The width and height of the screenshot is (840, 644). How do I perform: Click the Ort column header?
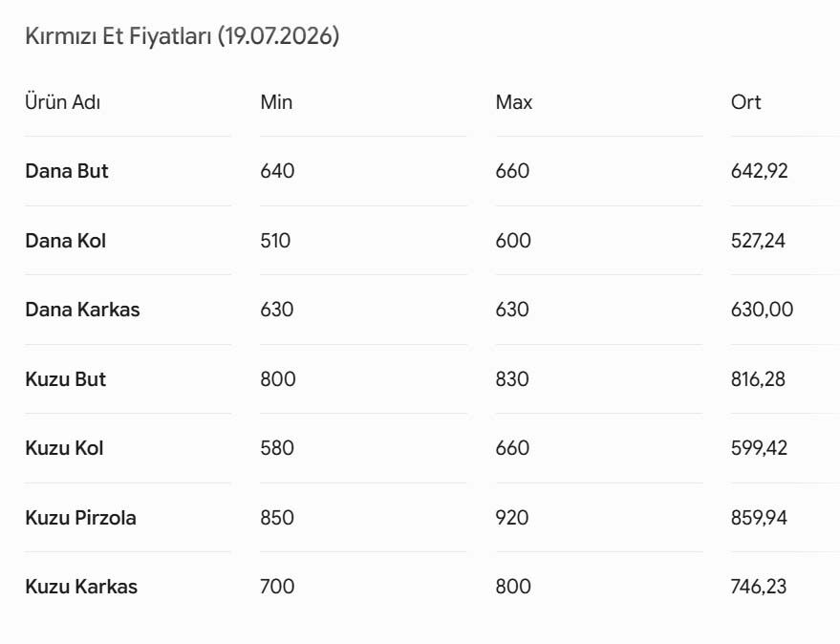745,102
